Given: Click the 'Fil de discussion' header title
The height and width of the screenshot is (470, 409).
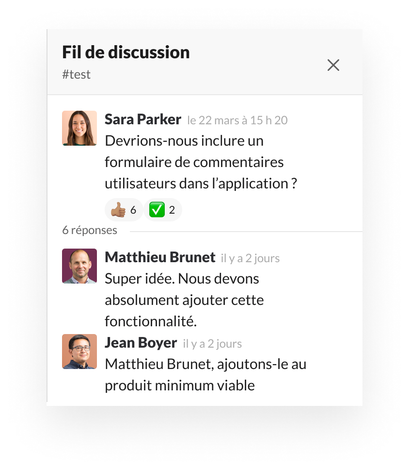Looking at the screenshot, I should click(126, 52).
